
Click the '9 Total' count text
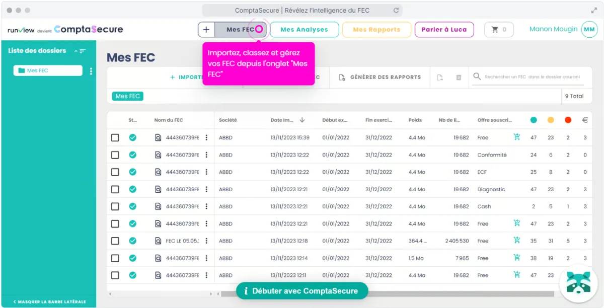574,96
